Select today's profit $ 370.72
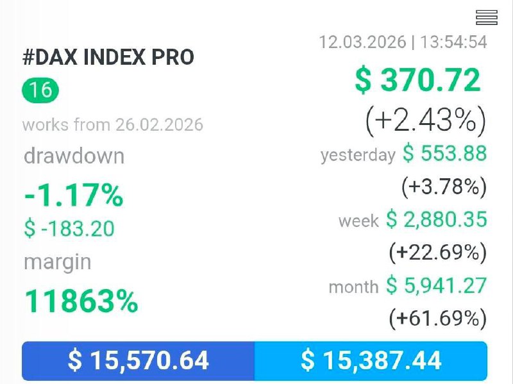The image size is (513, 384). pyautogui.click(x=417, y=81)
